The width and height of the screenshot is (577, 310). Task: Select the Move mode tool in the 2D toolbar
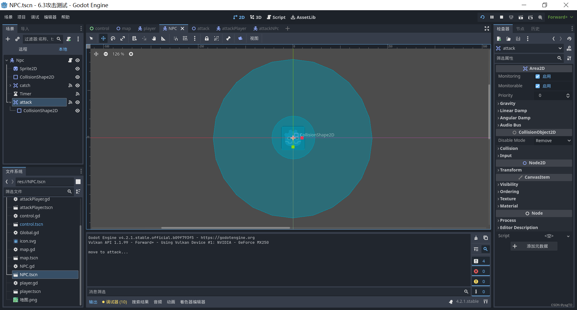[x=103, y=38]
